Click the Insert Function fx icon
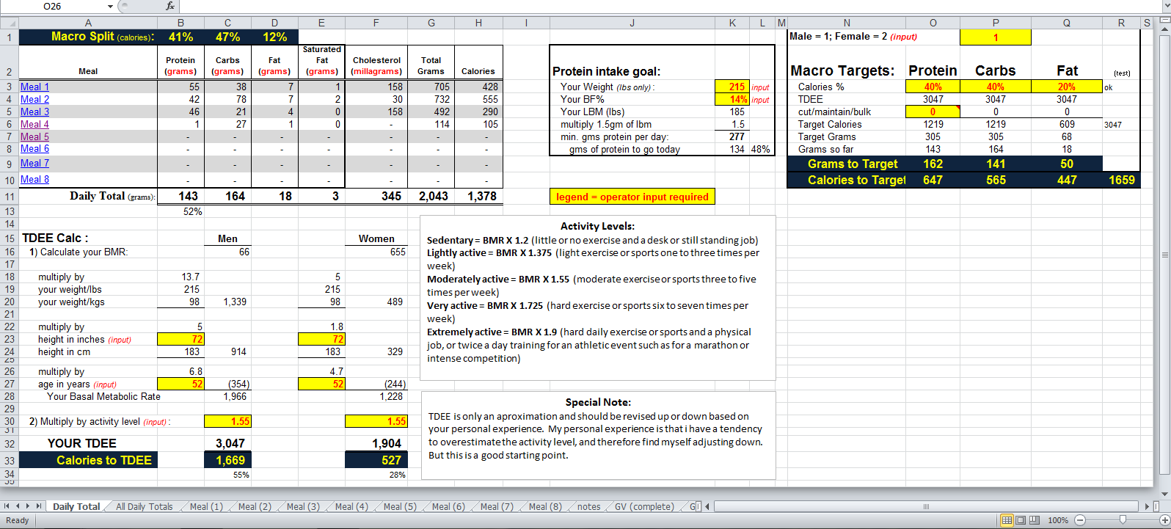Screen dimensions: 1171x529 [169, 6]
